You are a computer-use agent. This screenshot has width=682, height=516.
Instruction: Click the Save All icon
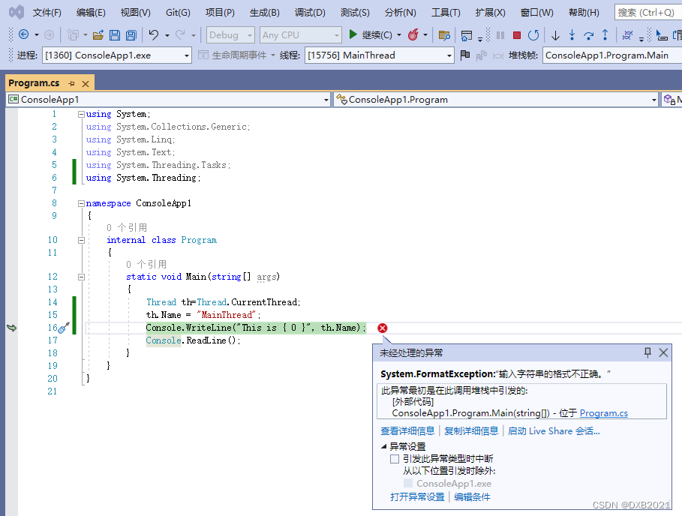click(x=131, y=35)
